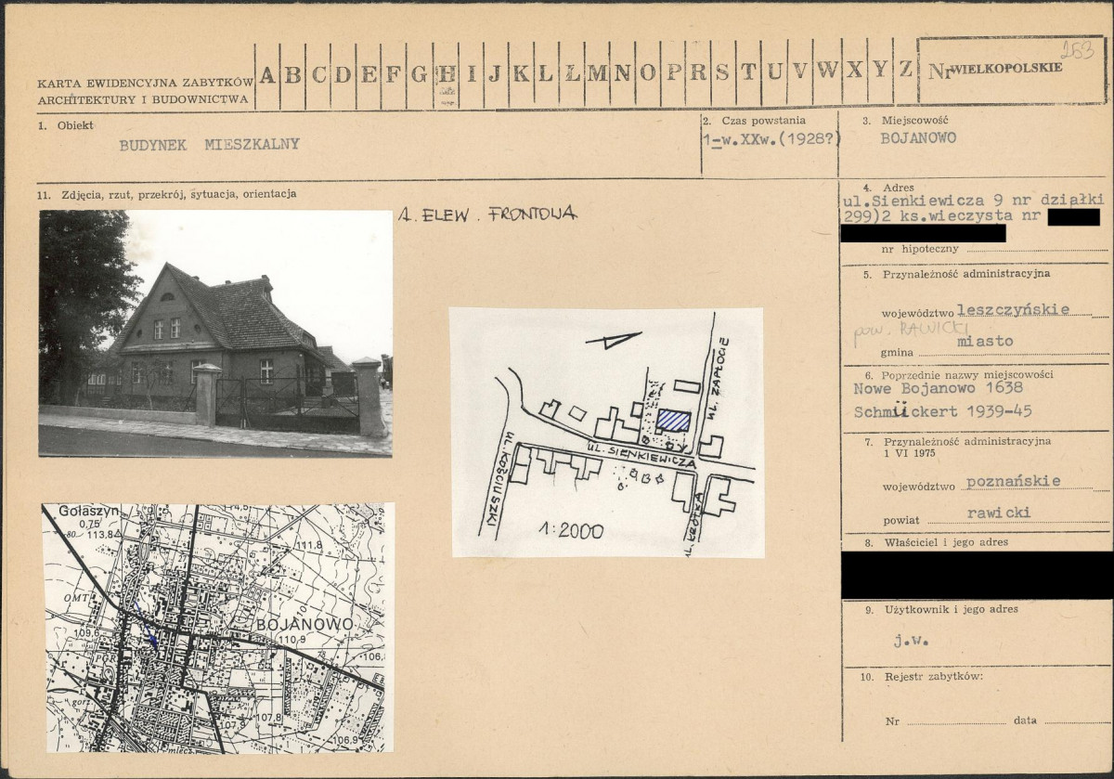Select letter F in the alphabet strip
1114x779 pixels.
point(394,74)
